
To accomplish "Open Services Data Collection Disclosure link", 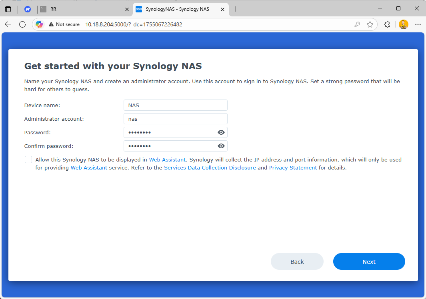I will (210, 167).
